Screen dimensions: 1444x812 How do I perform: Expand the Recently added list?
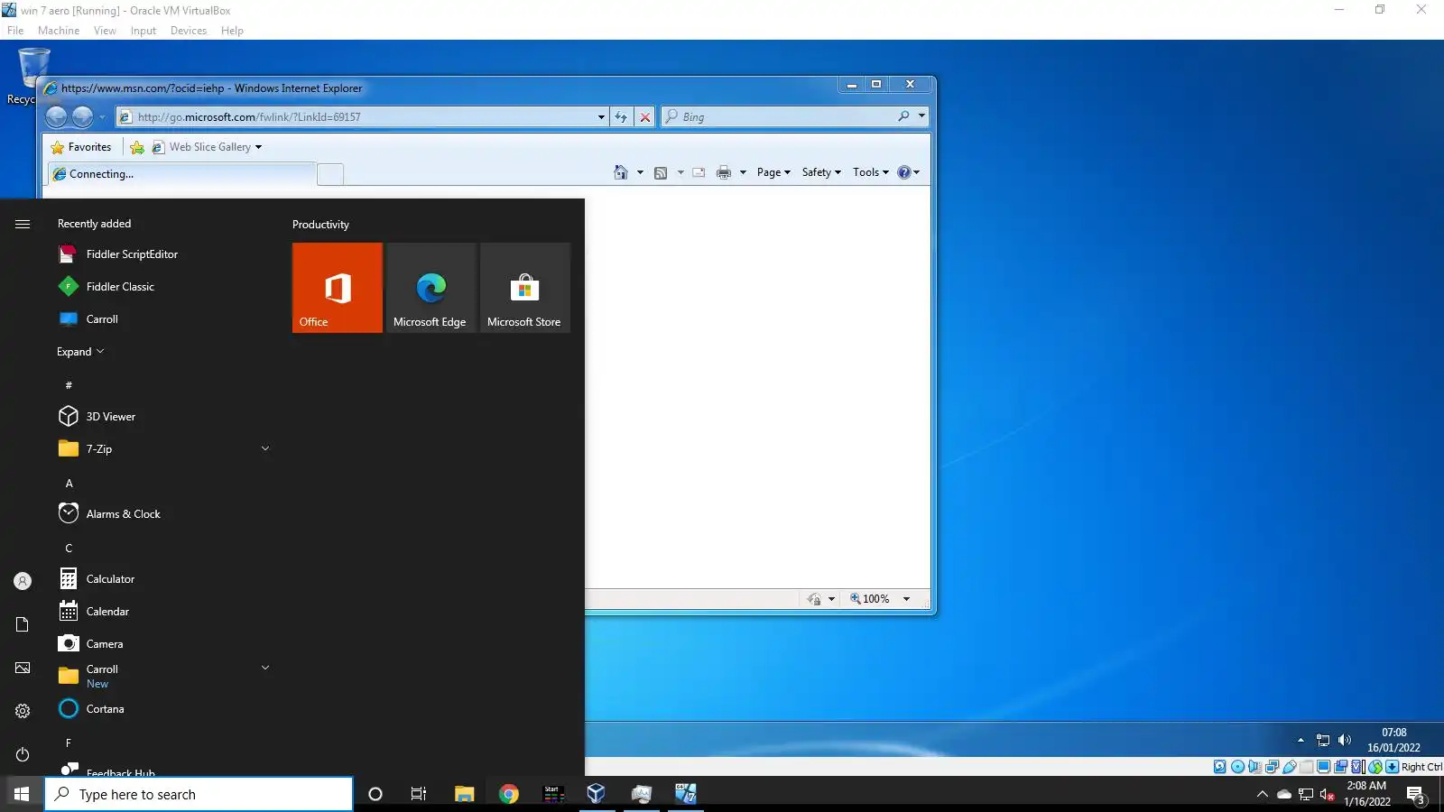pos(80,352)
